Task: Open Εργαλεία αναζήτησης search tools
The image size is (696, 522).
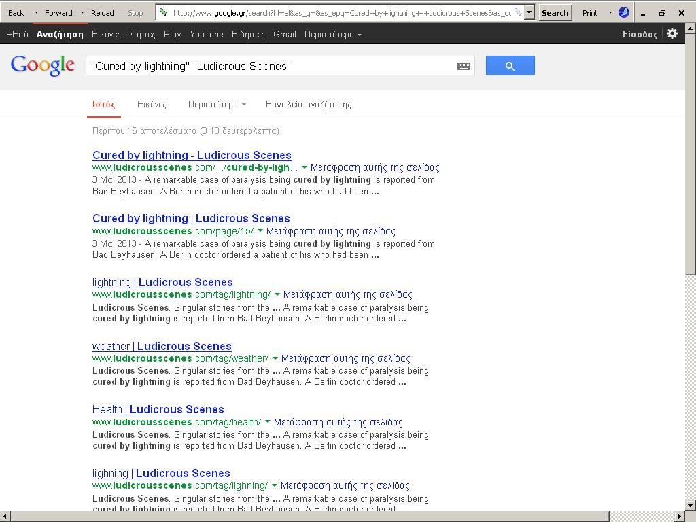Action: point(309,104)
